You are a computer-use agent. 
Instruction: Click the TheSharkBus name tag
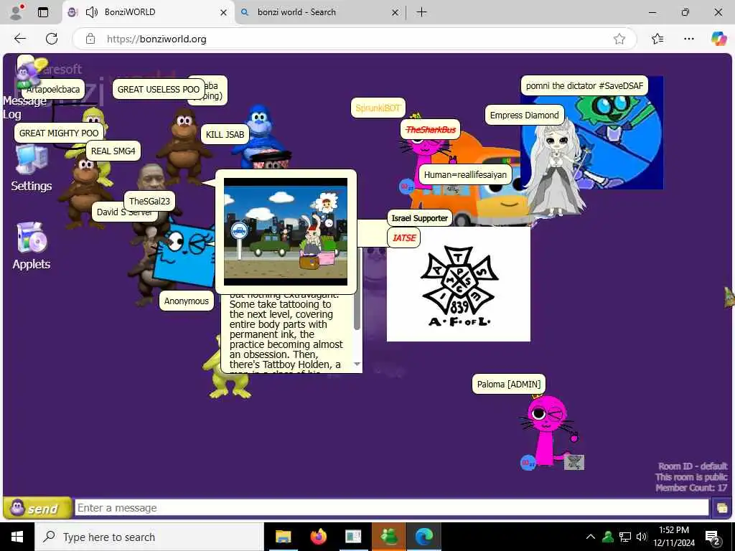click(431, 130)
